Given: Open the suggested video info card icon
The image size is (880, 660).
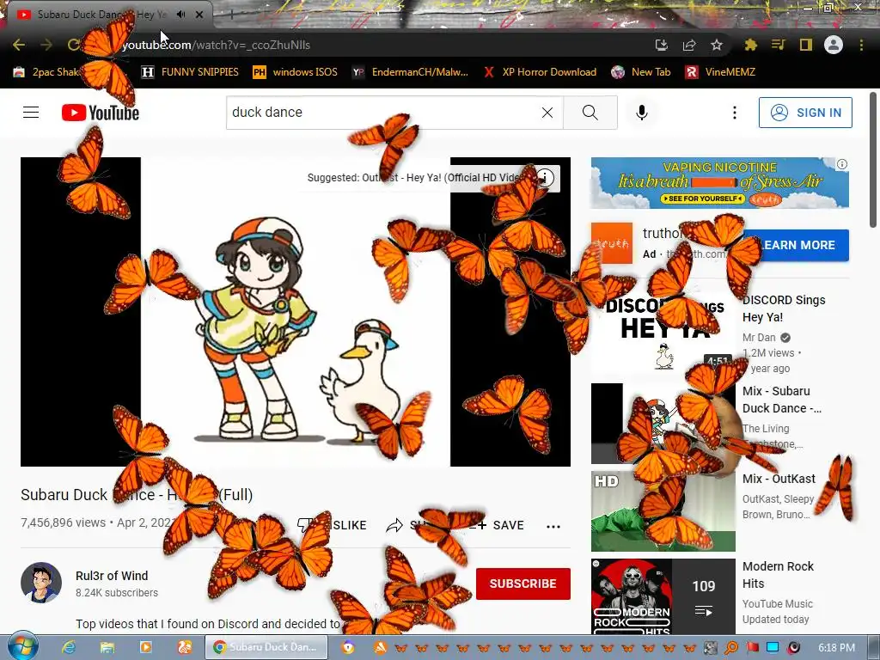Looking at the screenshot, I should 544,178.
